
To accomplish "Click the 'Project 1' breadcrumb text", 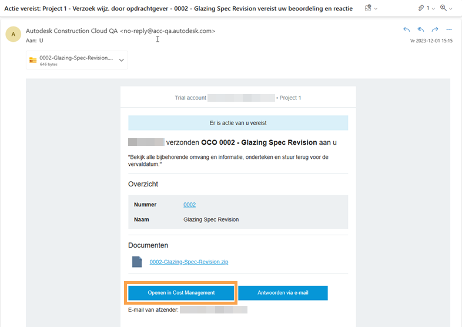I will pyautogui.click(x=290, y=98).
